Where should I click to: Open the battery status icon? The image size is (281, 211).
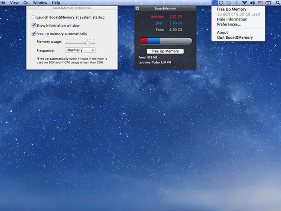coord(269,3)
